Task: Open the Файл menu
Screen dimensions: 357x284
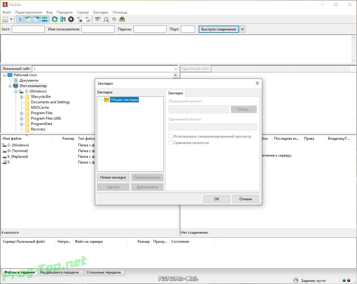Action: pos(7,12)
